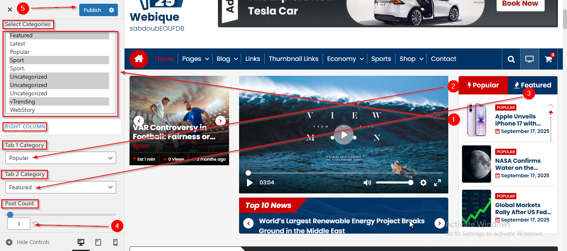Switch to the Featured tab
The width and height of the screenshot is (567, 251).
point(533,85)
